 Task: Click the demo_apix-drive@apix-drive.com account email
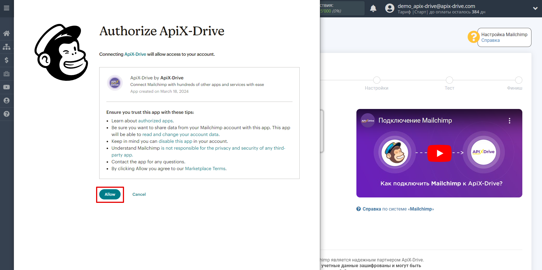click(436, 6)
